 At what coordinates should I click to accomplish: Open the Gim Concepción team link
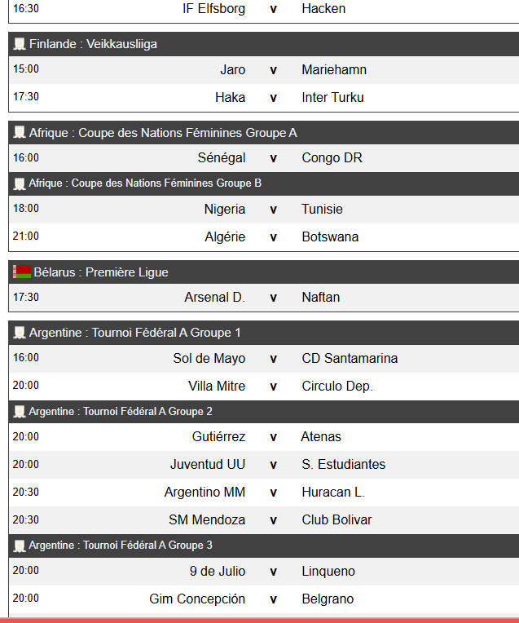[197, 599]
